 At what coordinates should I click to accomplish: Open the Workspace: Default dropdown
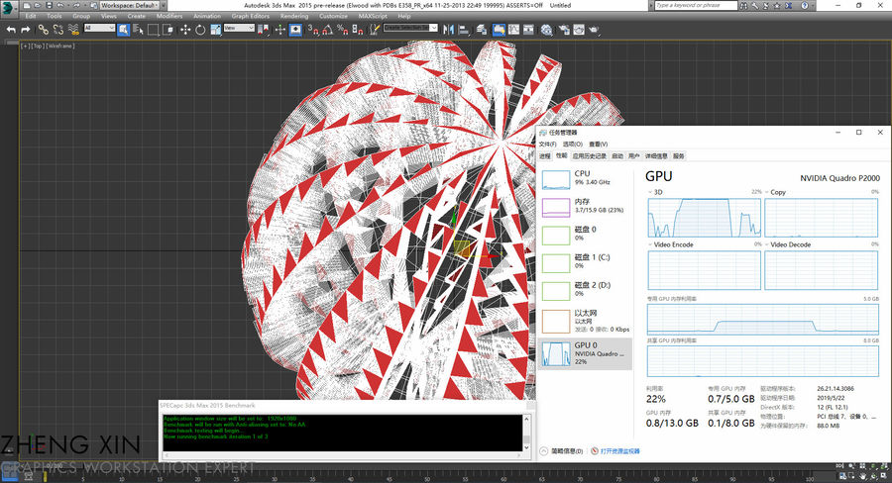132,5
